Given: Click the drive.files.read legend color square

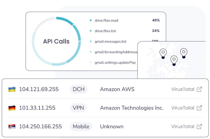Looking at the screenshot, I should click(91, 20).
